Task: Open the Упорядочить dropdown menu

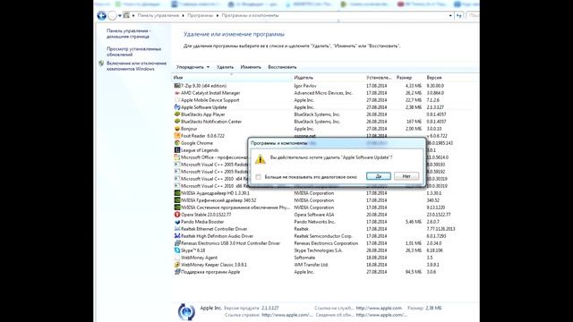Action: click(x=192, y=67)
